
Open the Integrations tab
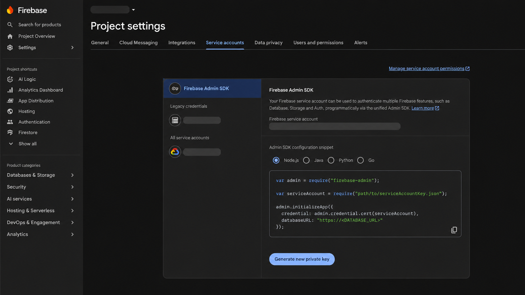coord(182,43)
